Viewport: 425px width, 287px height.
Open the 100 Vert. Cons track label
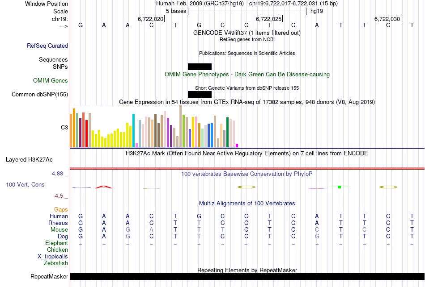click(x=25, y=184)
